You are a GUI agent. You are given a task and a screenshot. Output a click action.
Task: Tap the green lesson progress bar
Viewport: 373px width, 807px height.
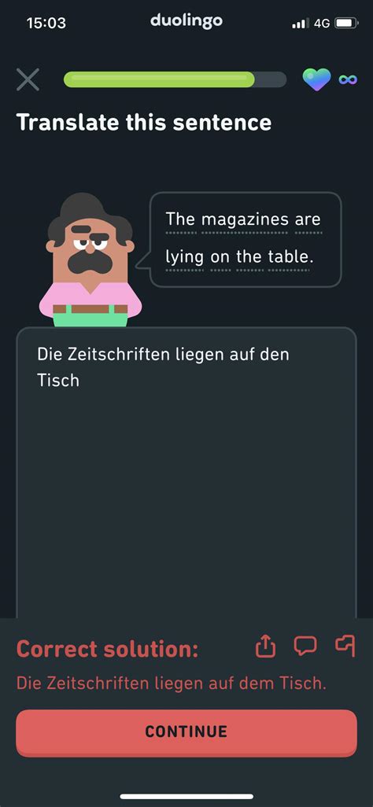(x=175, y=79)
